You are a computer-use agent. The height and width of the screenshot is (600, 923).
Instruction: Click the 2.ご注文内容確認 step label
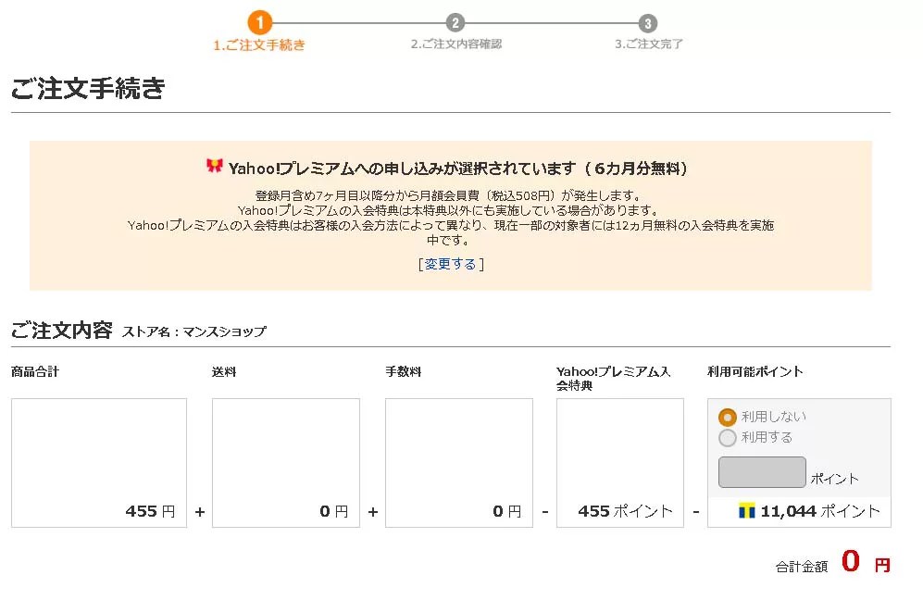[x=456, y=44]
